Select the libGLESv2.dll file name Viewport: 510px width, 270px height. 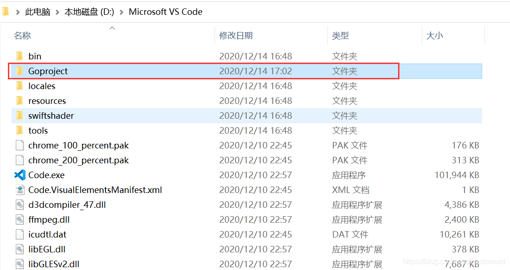(54, 264)
